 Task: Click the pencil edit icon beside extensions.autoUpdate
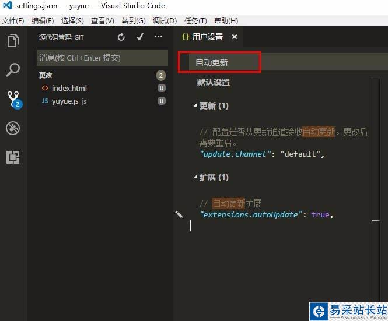[179, 215]
